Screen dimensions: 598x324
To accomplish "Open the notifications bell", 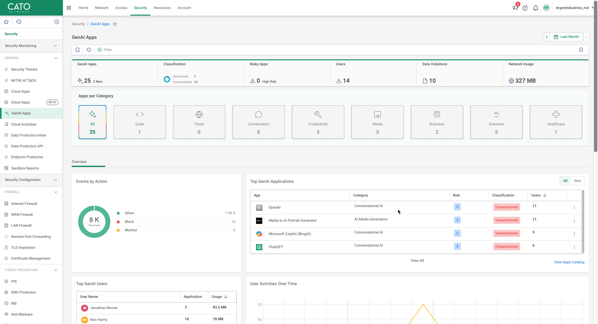I will [x=536, y=8].
